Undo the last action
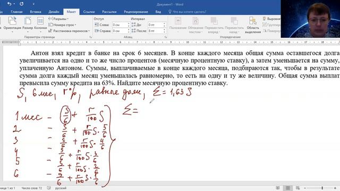 point(9,4)
